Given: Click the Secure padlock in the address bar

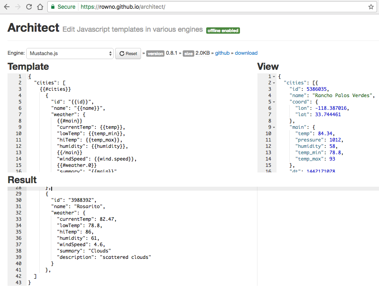Looking at the screenshot, I should [53, 7].
